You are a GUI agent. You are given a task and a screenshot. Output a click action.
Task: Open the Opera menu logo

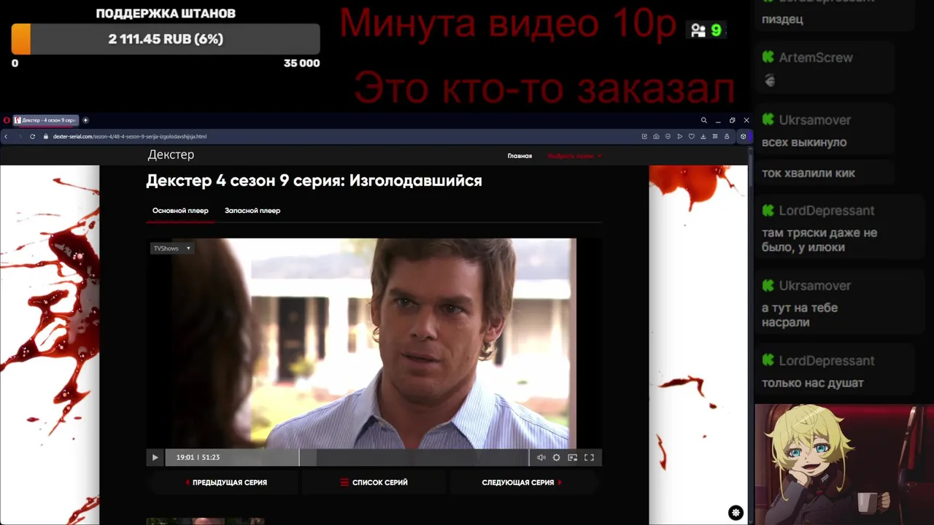point(7,120)
